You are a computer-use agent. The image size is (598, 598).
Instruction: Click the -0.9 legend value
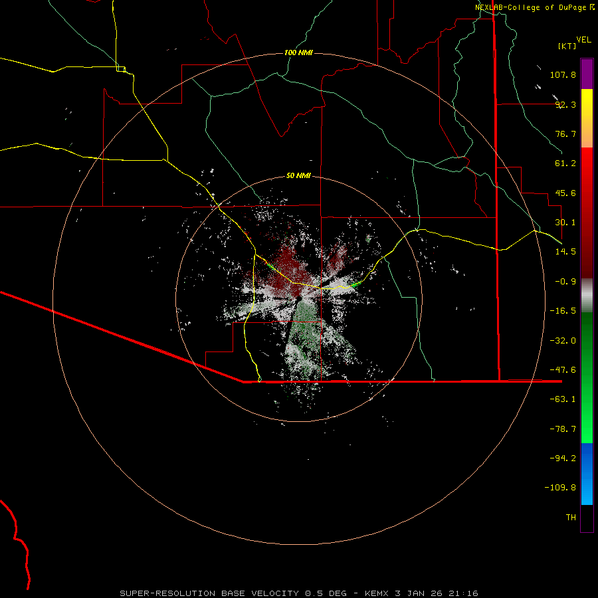pos(565,282)
